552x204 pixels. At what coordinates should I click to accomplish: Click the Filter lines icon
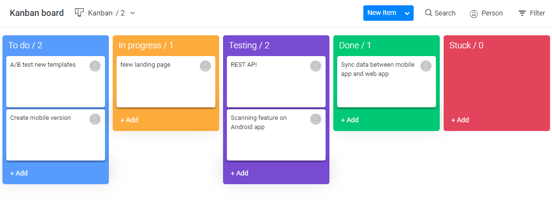tap(522, 14)
